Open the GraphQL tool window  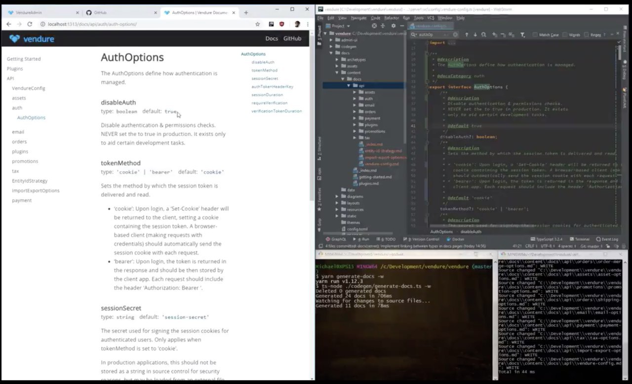click(x=336, y=239)
